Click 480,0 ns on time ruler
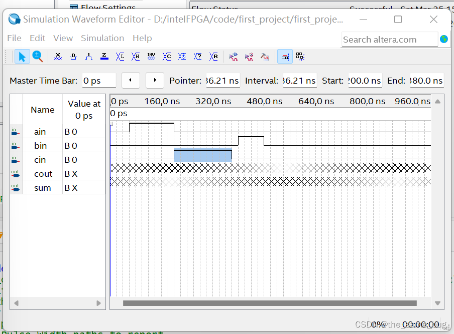 coord(264,101)
